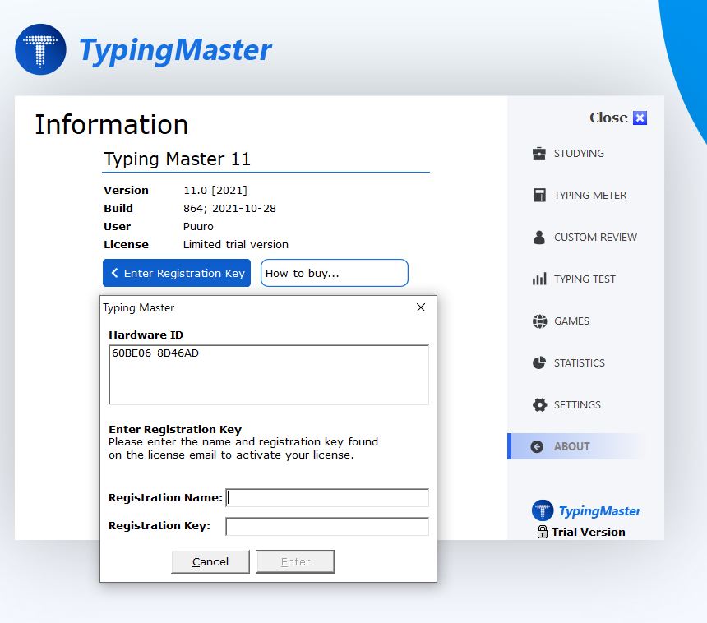Focus the Registration Name field
Image resolution: width=707 pixels, height=623 pixels.
[327, 498]
